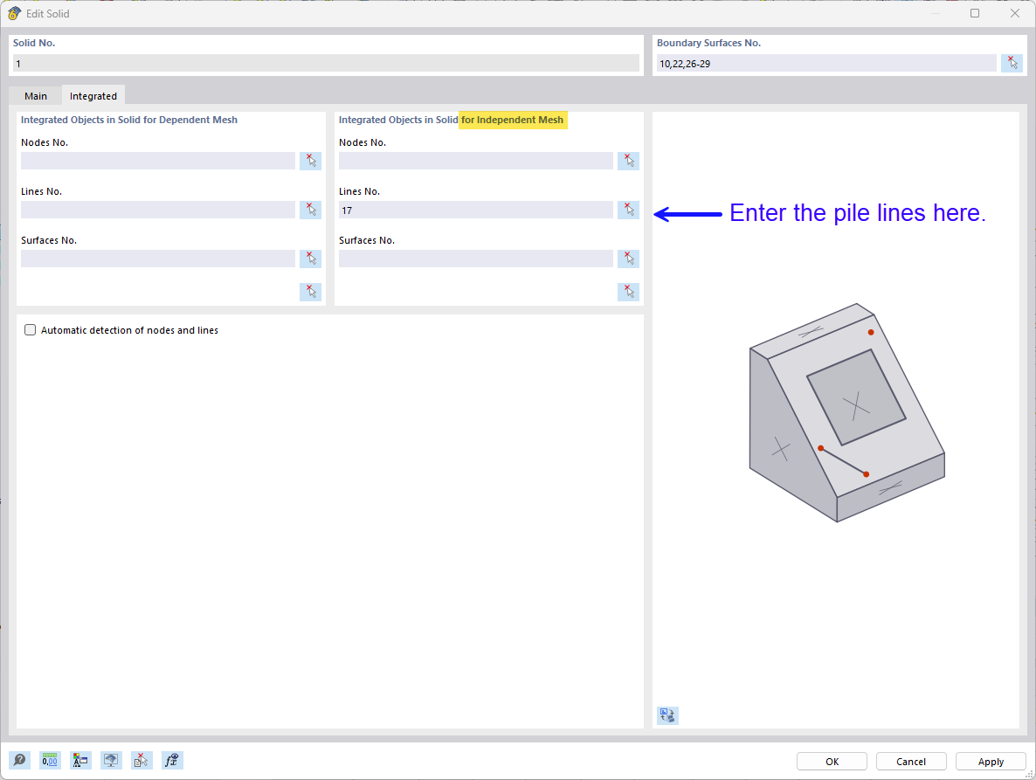Open the Integrated tab
Image resolution: width=1036 pixels, height=780 pixels.
pyautogui.click(x=93, y=95)
